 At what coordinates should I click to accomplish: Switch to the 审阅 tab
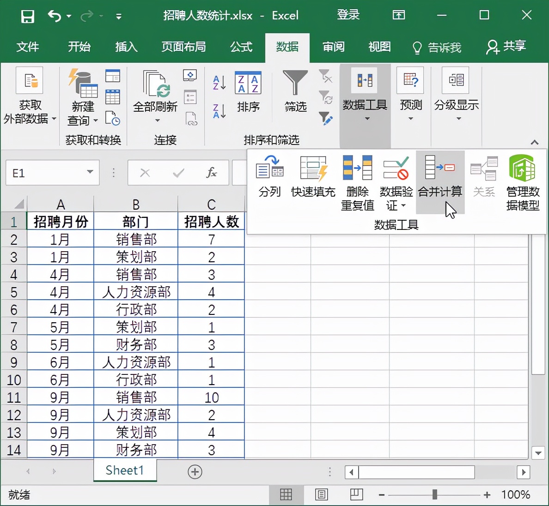pos(333,47)
